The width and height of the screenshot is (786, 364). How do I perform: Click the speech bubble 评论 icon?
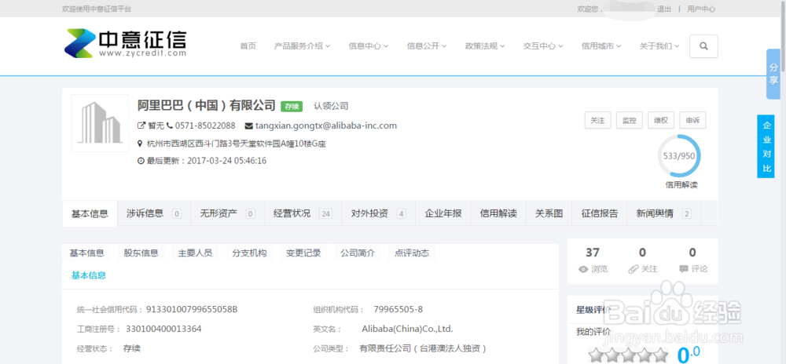pyautogui.click(x=684, y=269)
